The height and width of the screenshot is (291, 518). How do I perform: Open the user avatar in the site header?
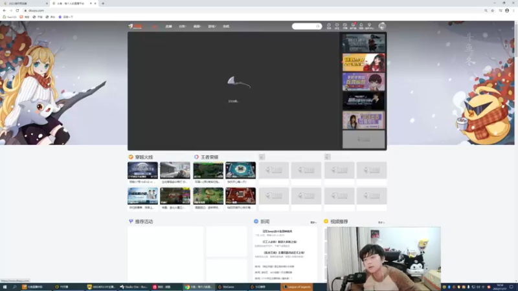382,26
